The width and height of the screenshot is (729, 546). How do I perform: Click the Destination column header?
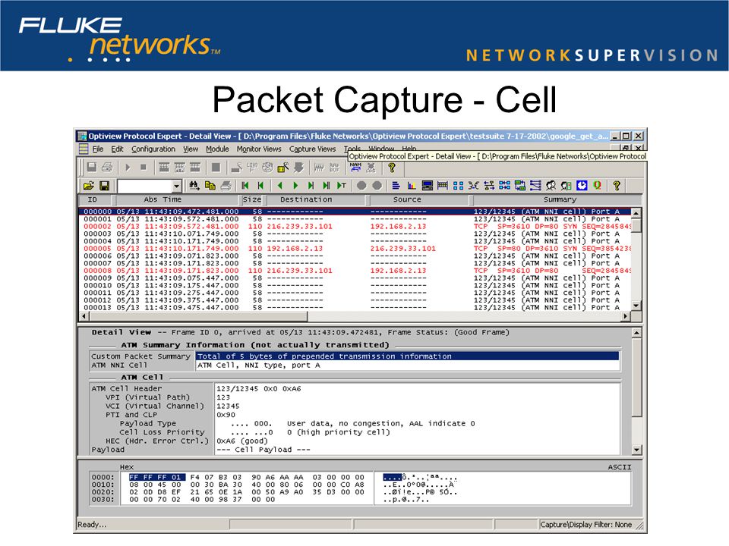317,199
